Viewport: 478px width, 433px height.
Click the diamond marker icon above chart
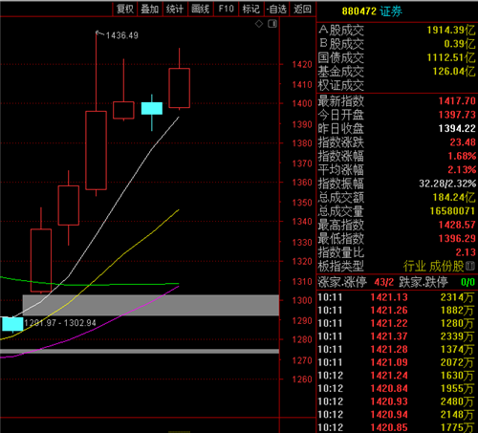pyautogui.click(x=259, y=24)
